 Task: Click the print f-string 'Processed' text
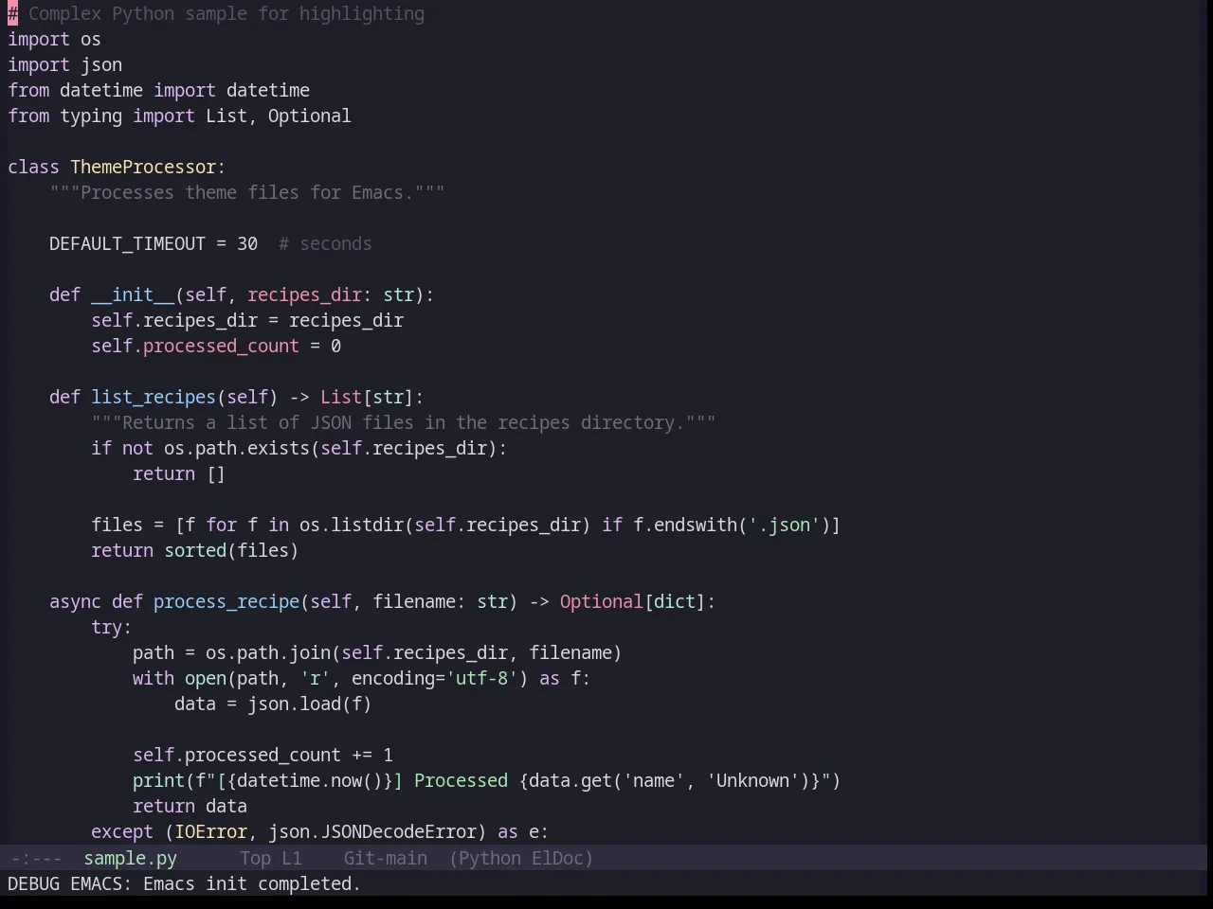tap(461, 780)
